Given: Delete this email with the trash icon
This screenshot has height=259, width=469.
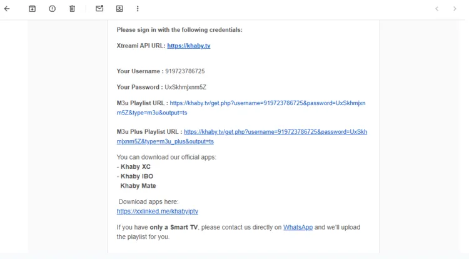Looking at the screenshot, I should (x=72, y=9).
